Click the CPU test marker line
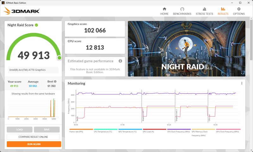The image size is (253, 152). point(208,106)
